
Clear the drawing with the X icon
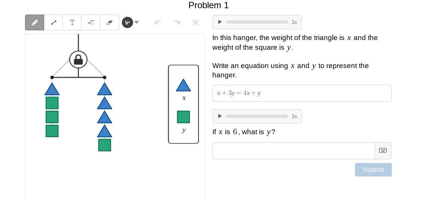(x=195, y=22)
